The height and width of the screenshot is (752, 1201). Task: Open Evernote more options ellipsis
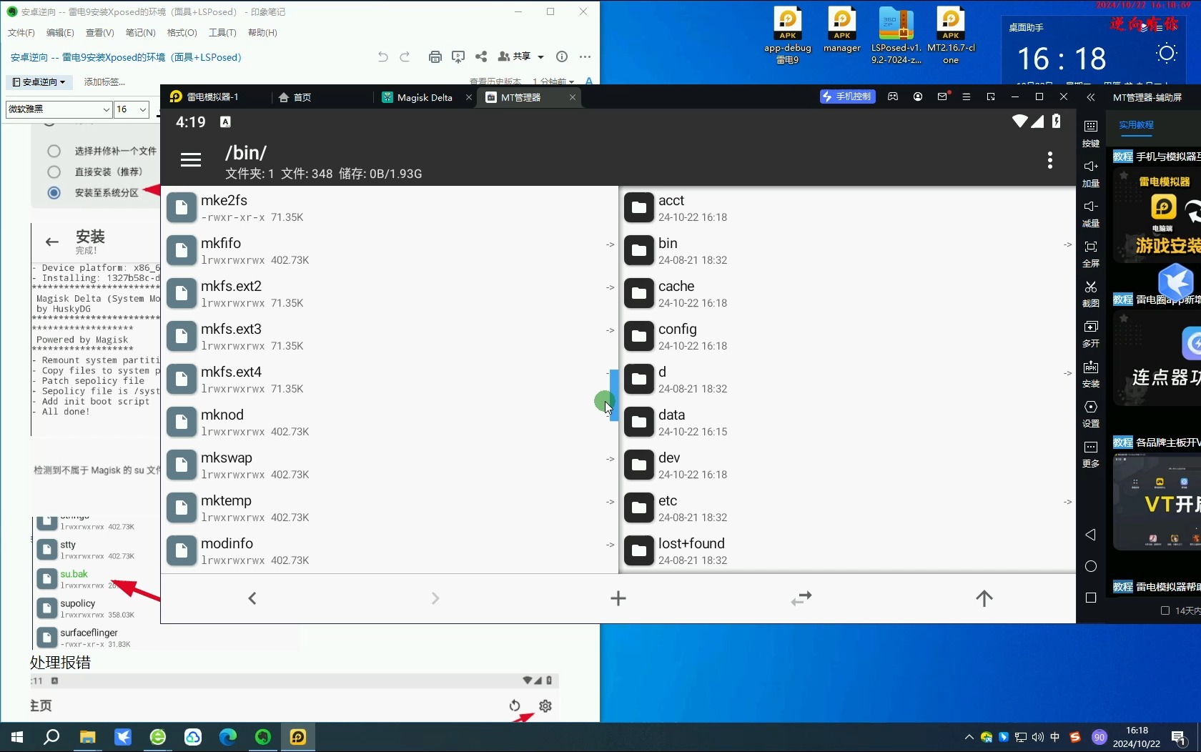point(585,56)
